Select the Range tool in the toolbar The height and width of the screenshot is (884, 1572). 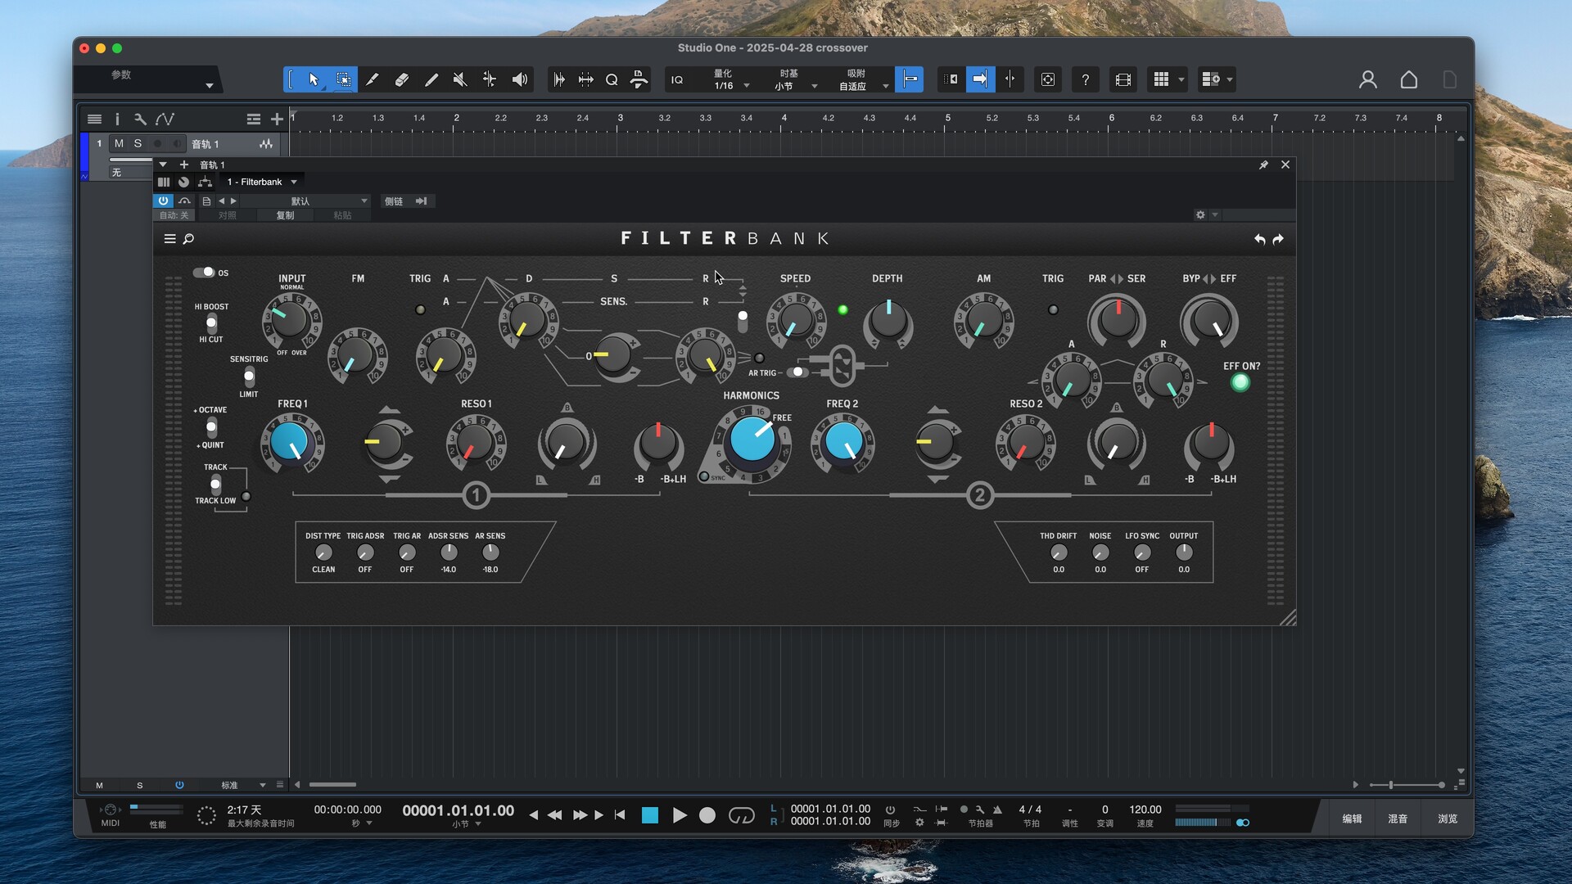tap(343, 79)
